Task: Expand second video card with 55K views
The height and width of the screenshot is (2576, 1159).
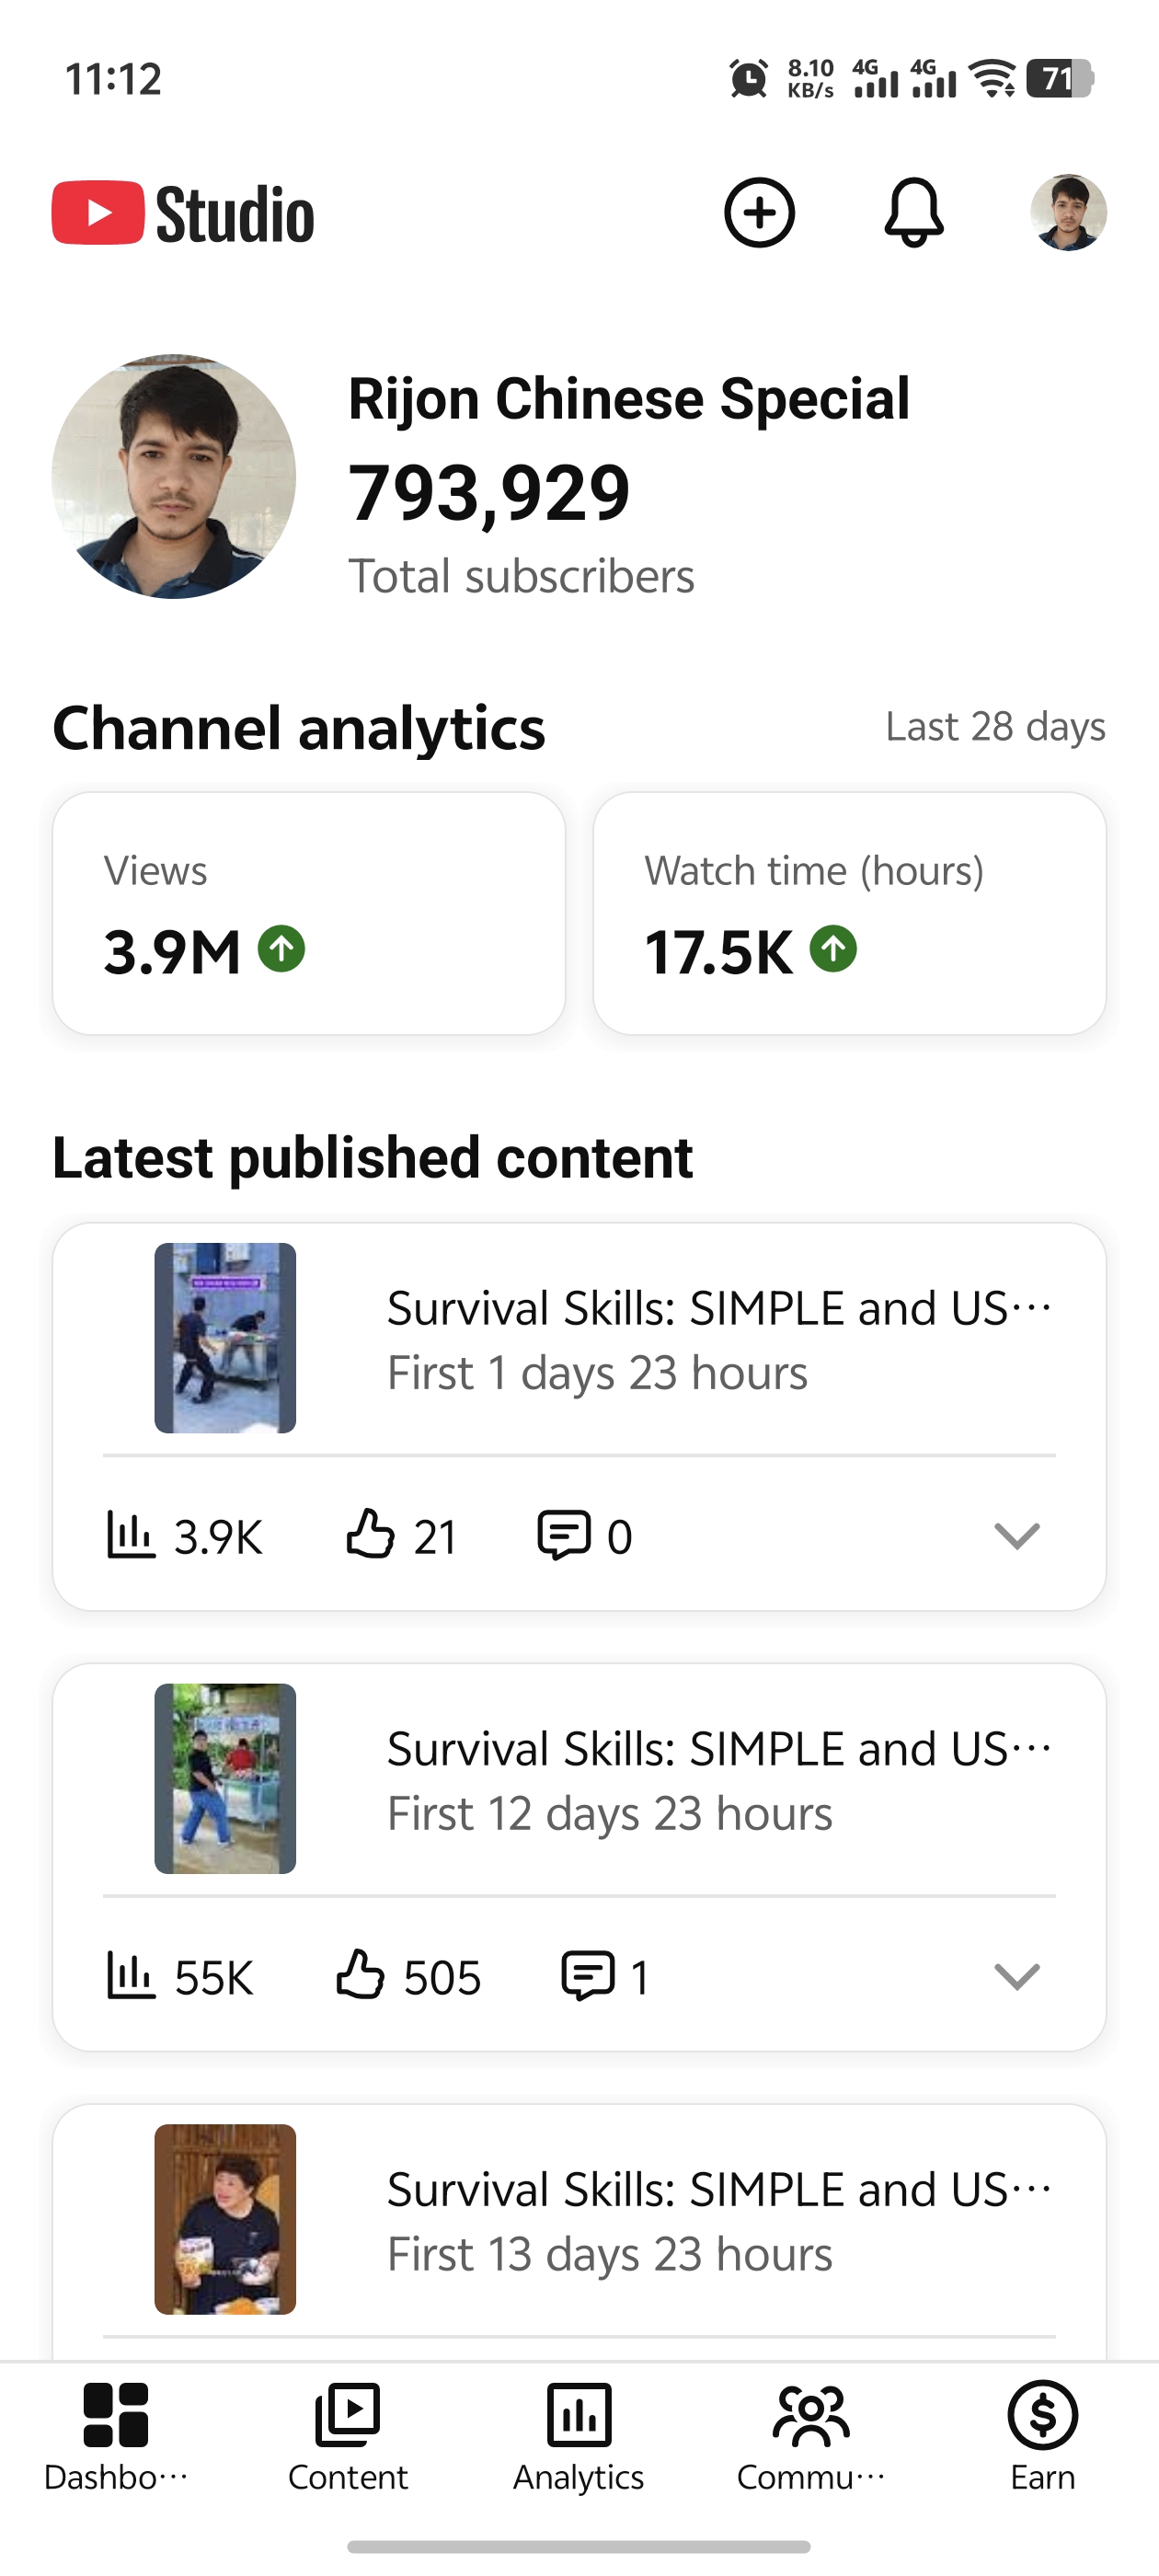Action: click(1017, 1976)
